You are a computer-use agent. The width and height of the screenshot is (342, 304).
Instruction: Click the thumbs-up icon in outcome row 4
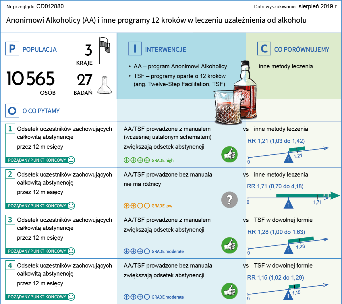click(x=229, y=291)
